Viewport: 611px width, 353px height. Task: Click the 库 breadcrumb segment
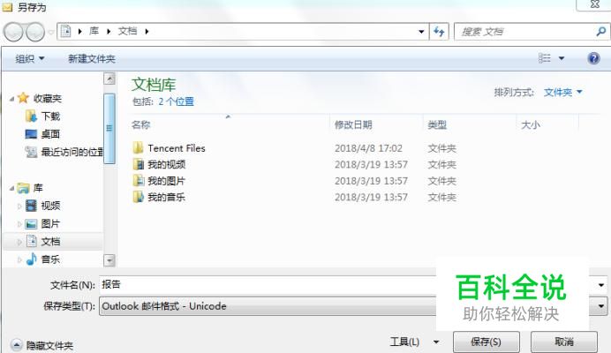(x=94, y=31)
